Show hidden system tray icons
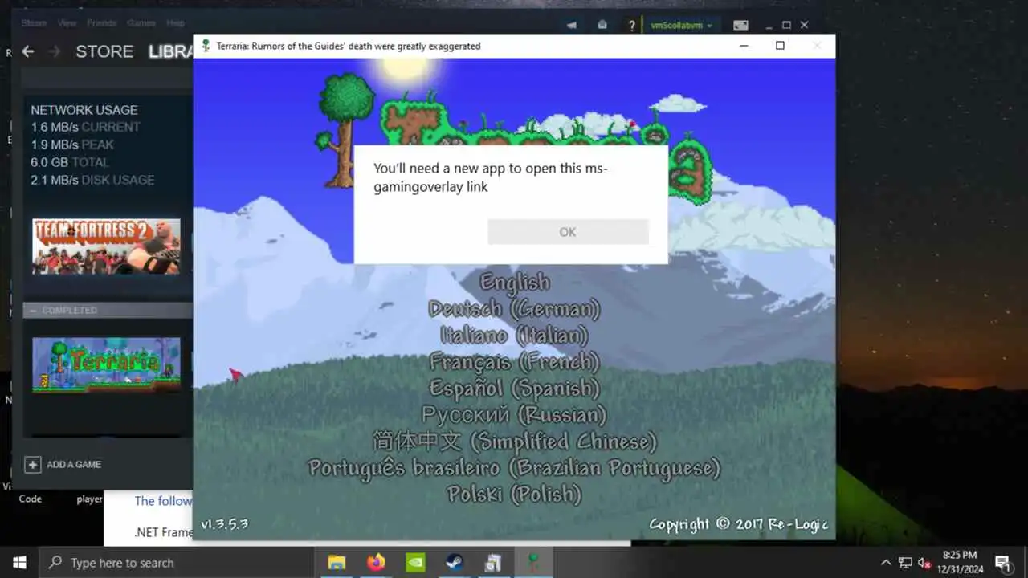 [886, 563]
